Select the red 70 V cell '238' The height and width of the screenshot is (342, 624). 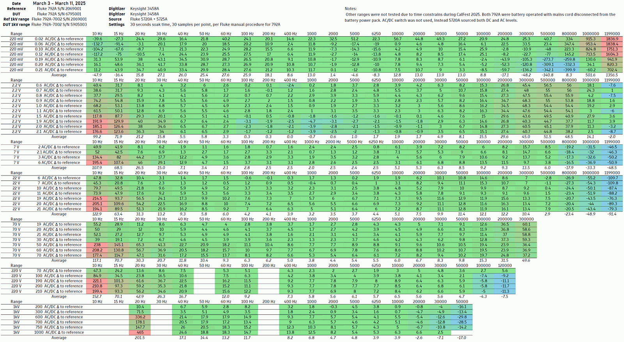pos(97,245)
